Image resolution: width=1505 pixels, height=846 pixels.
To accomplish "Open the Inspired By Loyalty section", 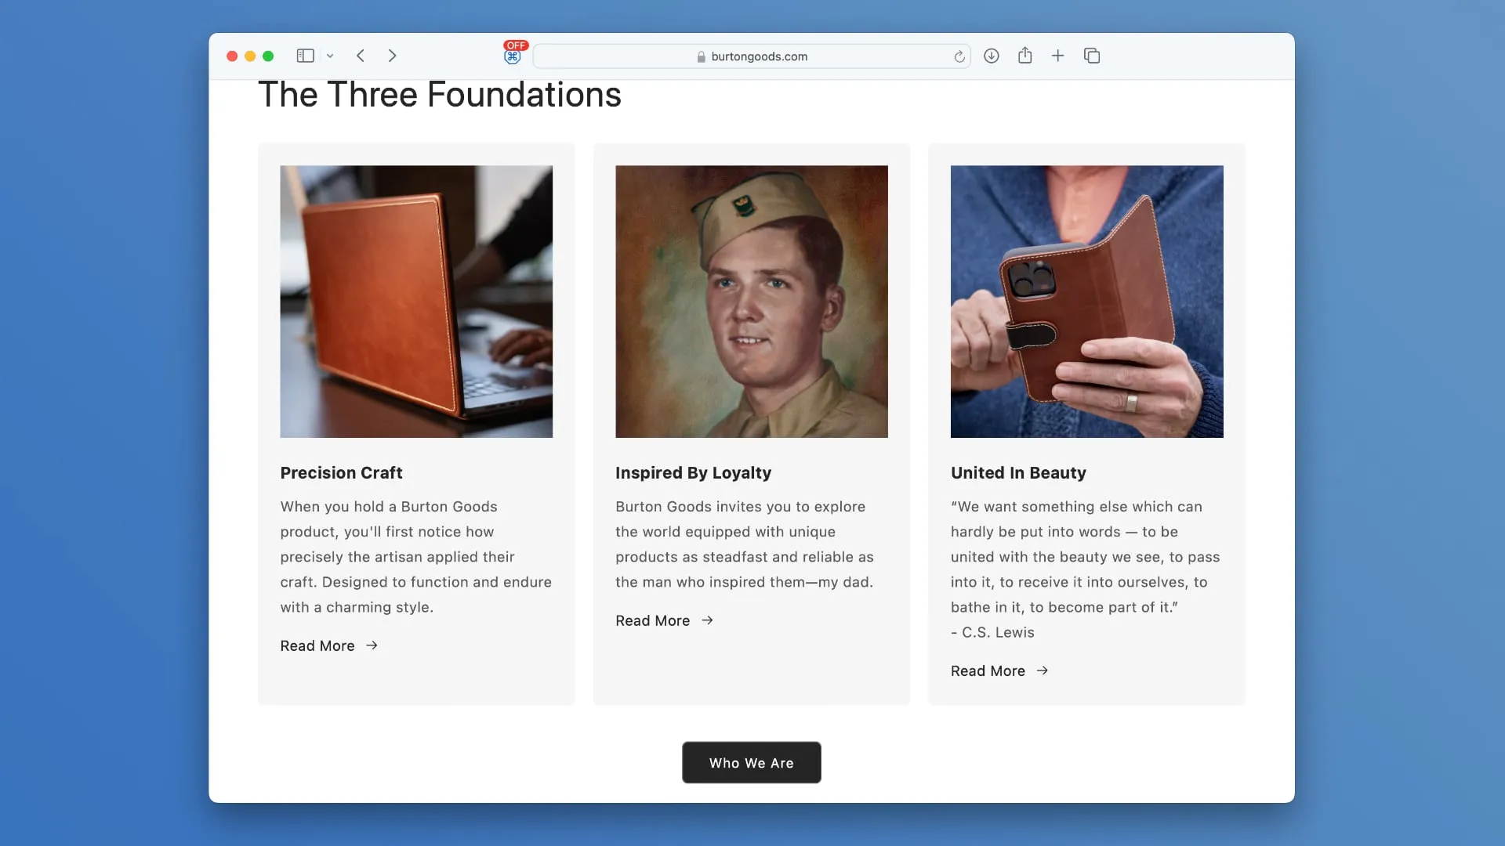I will pyautogui.click(x=665, y=620).
